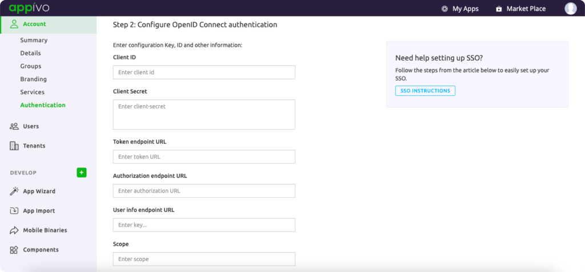585x272 pixels.
Task: Open the Details sub-item
Action: [x=31, y=53]
